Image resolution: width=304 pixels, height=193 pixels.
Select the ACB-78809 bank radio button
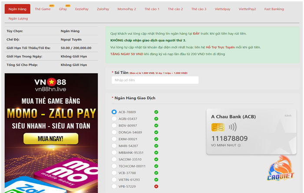pos(114,112)
